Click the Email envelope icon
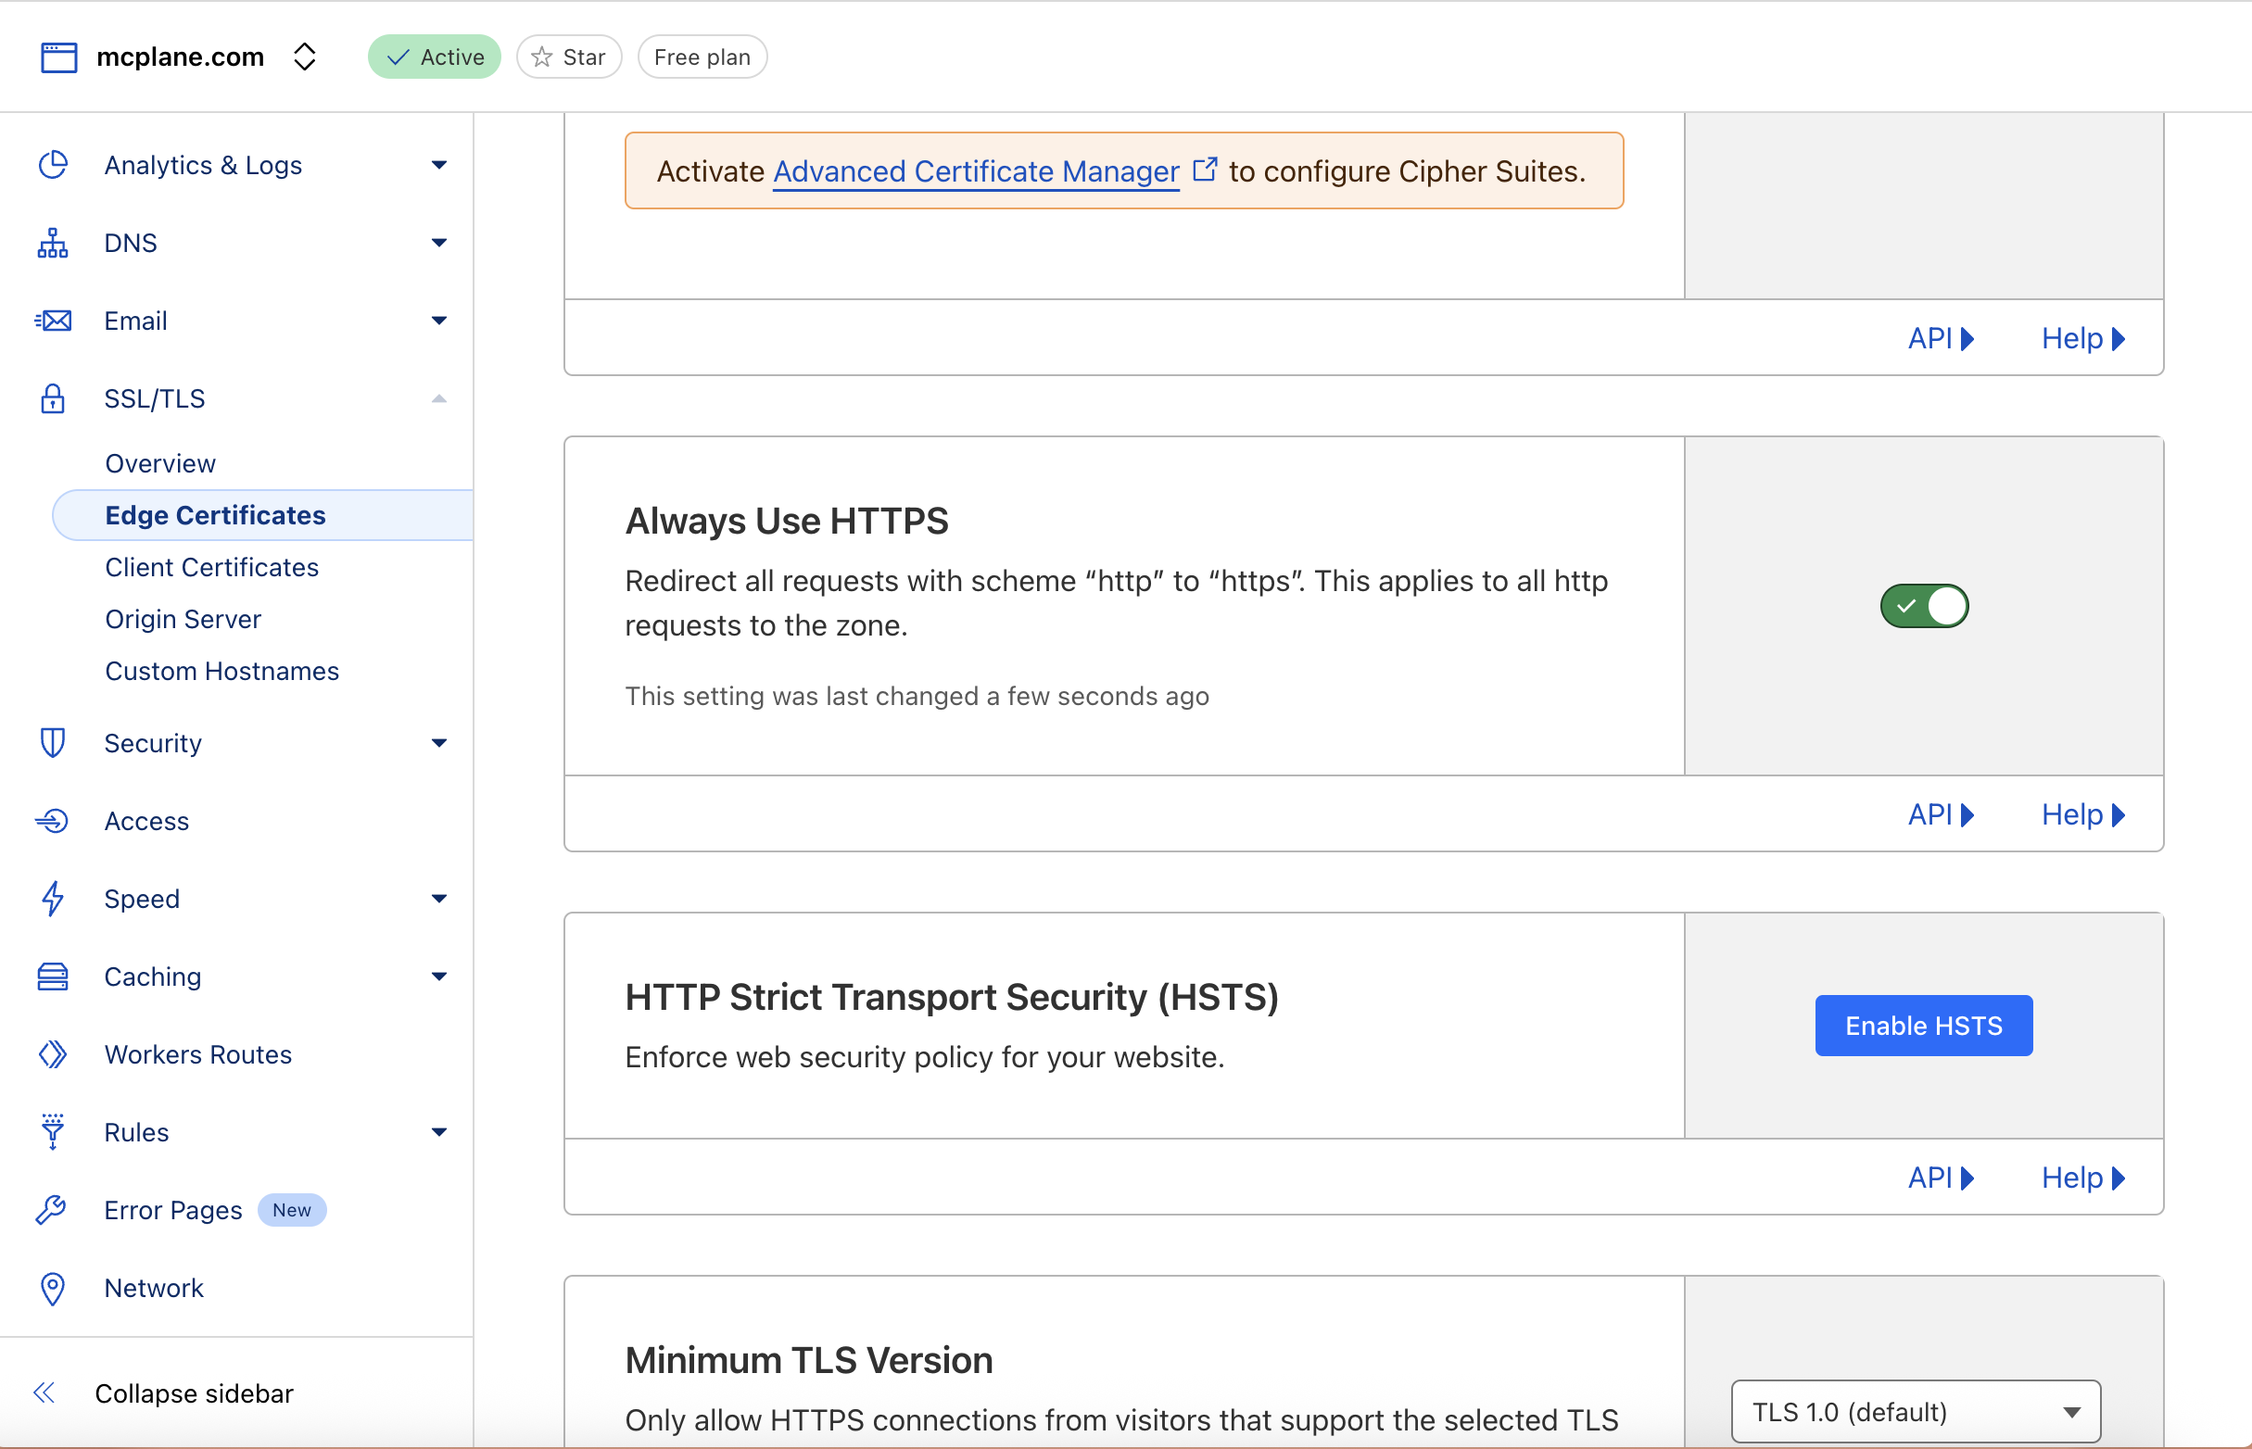This screenshot has height=1449, width=2252. [x=53, y=321]
